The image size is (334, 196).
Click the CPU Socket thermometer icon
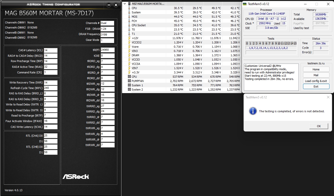(129, 25)
